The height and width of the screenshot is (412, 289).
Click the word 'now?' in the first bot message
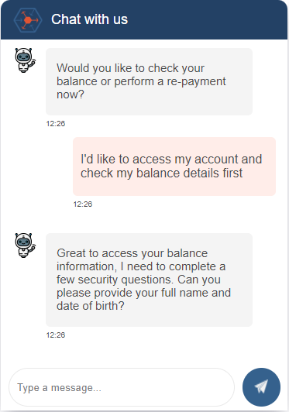coord(71,94)
